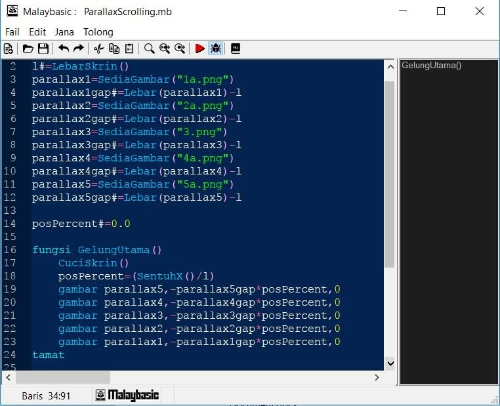Click the horizontal scrollbar left arrow
The height and width of the screenshot is (406, 500).
point(9,378)
